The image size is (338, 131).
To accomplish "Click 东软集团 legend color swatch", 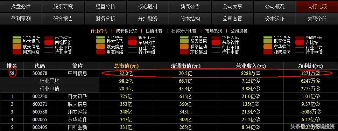I will tap(184, 52).
